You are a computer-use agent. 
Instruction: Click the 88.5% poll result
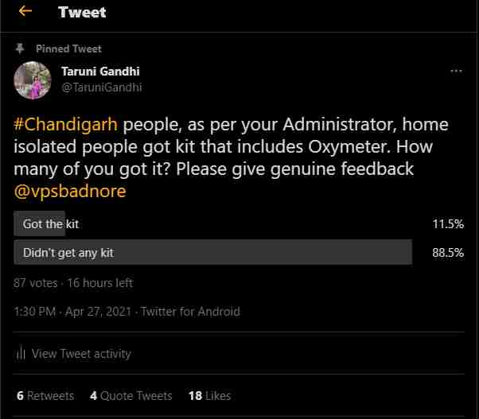[x=448, y=253]
